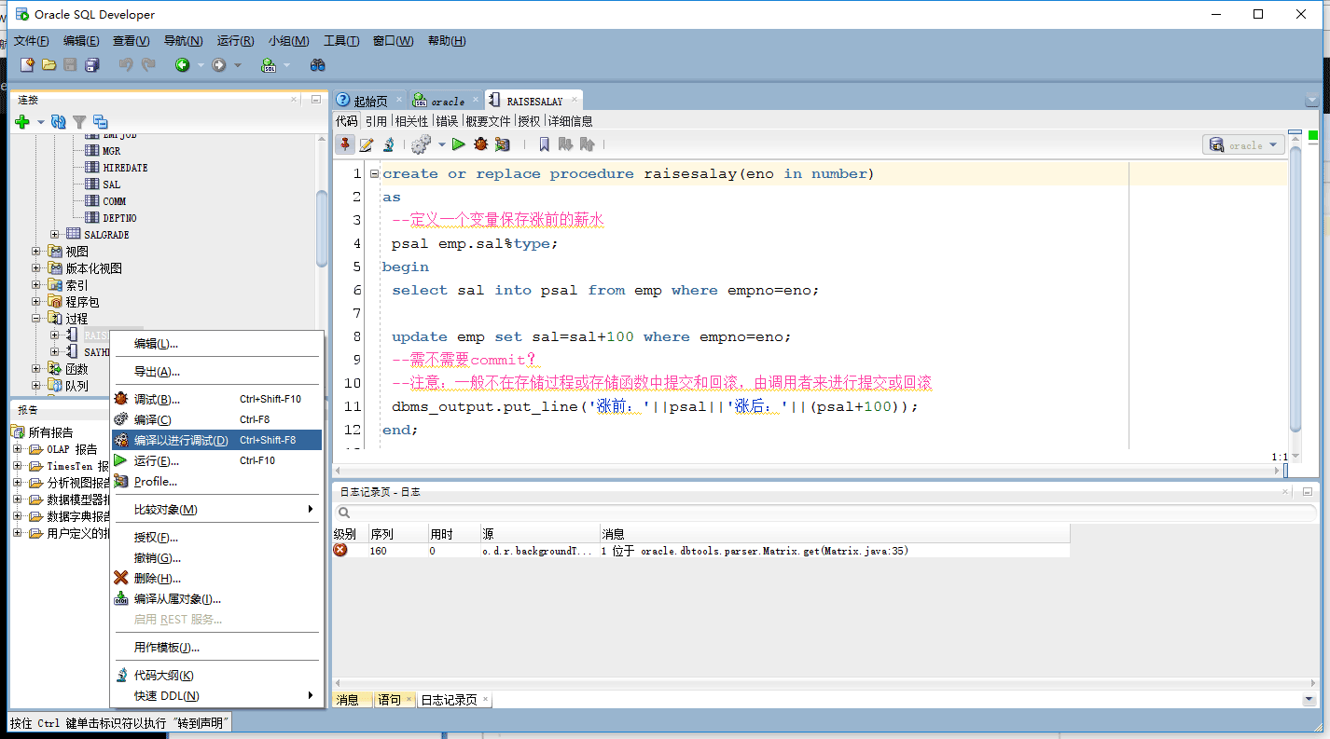Refresh the connections tree

58,122
